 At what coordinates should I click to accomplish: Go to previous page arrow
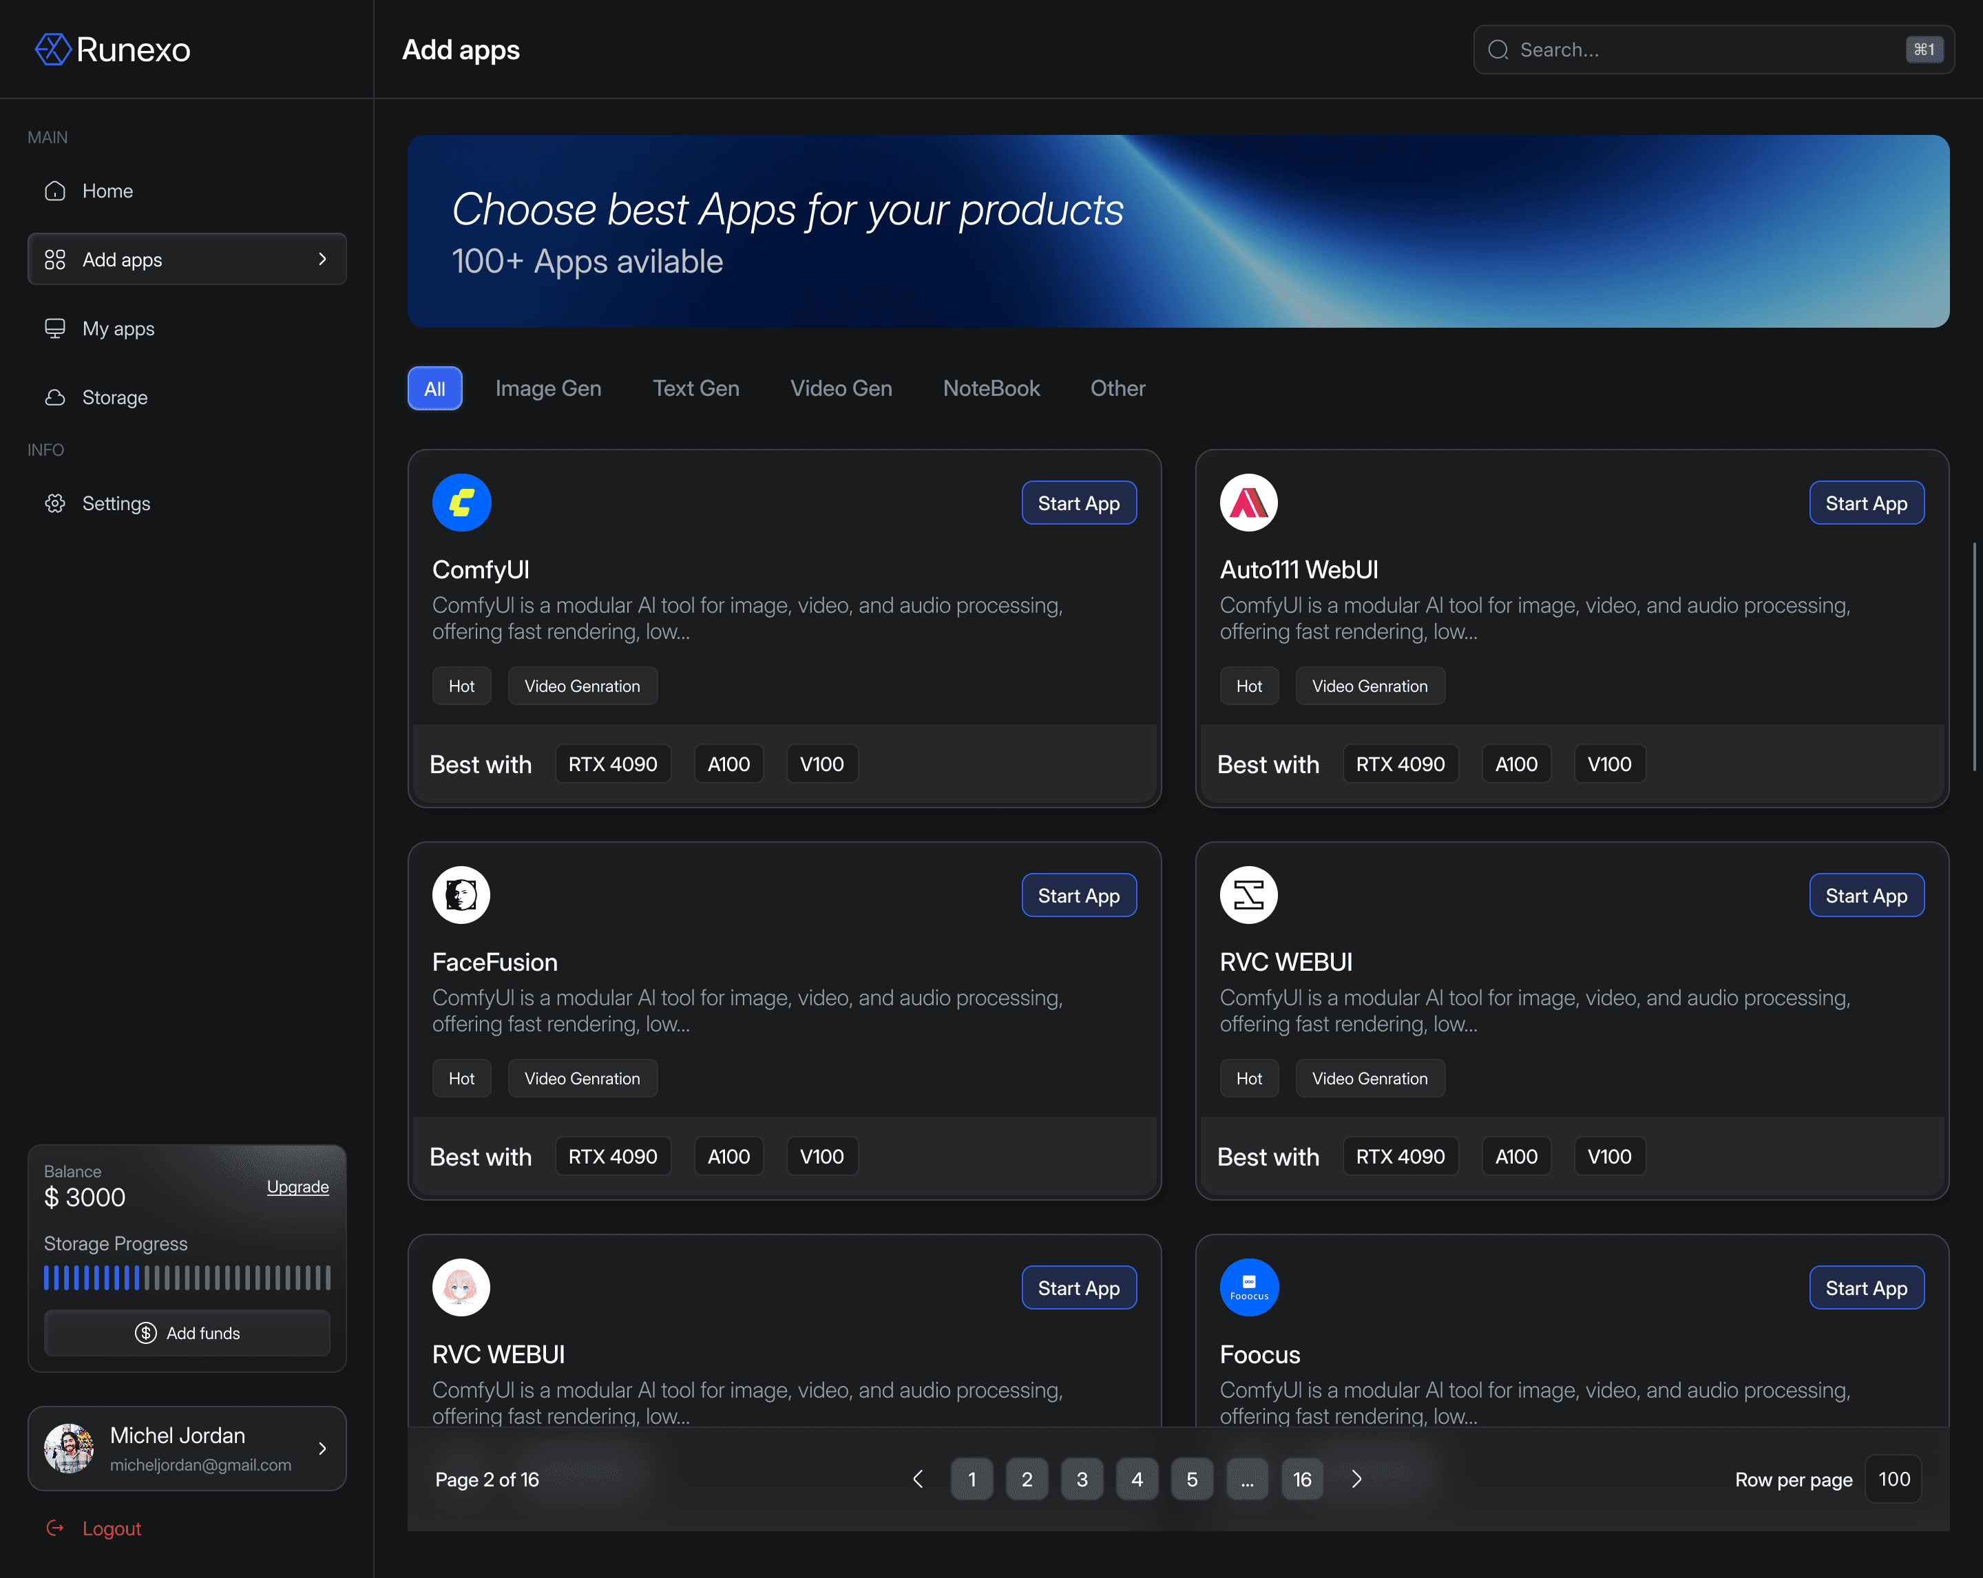[917, 1479]
